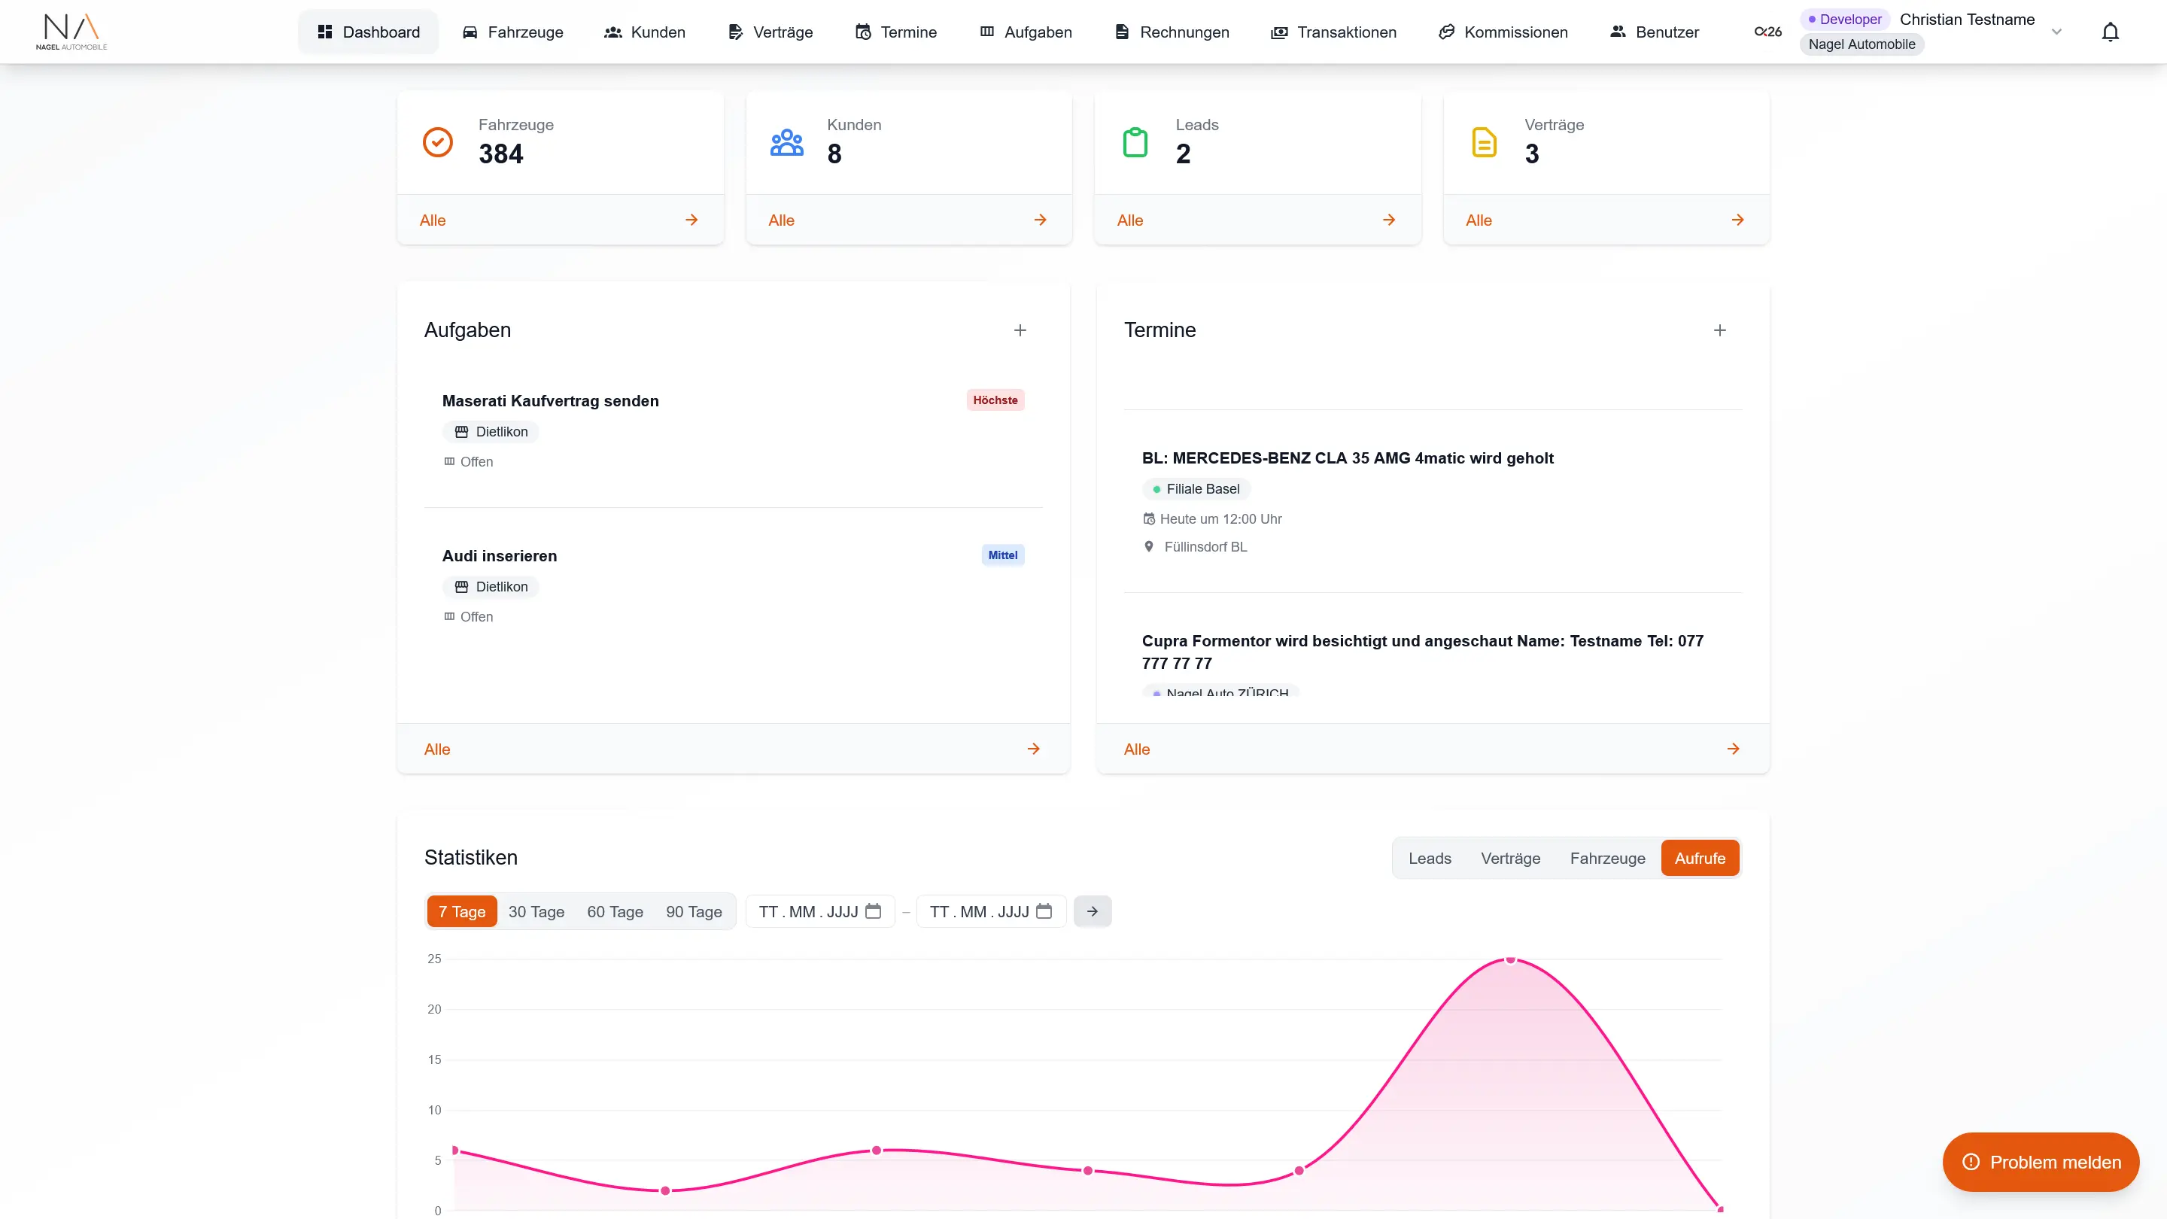Open Benutzer in the top navigation
The image size is (2167, 1219).
point(1655,32)
